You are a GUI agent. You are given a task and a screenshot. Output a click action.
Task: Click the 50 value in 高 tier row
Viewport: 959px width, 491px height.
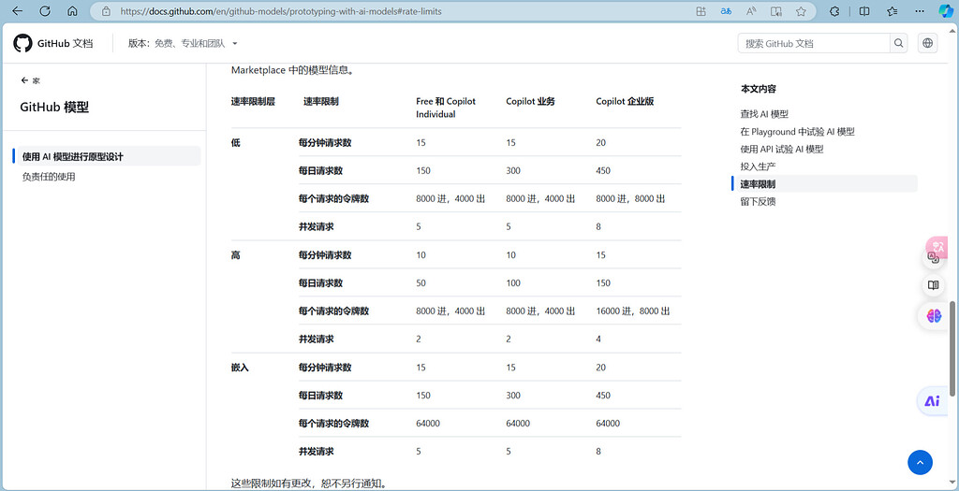pos(420,282)
